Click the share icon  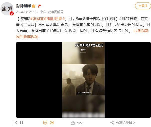point(112,123)
